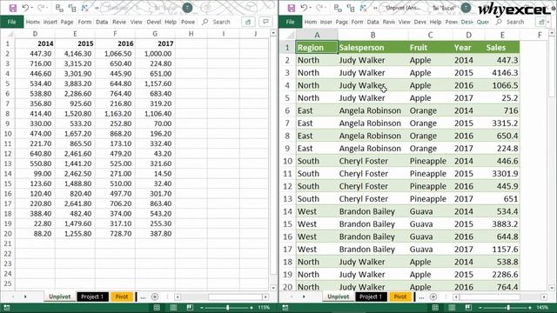Select column G header in left window
The width and height of the screenshot is (557, 313).
point(155,34)
